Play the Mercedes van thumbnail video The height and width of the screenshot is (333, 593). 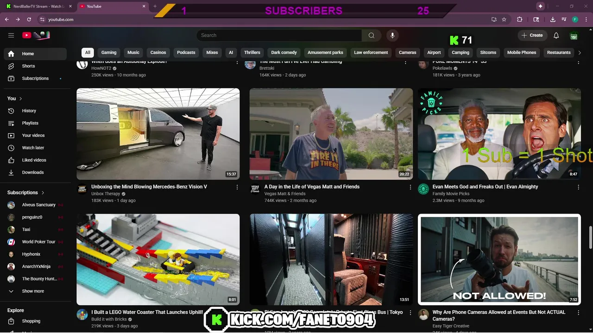158,134
